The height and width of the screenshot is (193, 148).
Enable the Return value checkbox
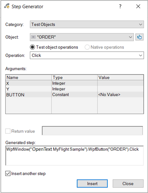(x=8, y=131)
